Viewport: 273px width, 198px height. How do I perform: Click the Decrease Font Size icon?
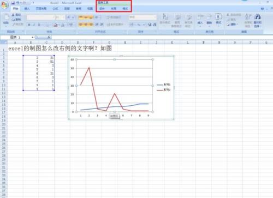tap(73, 17)
